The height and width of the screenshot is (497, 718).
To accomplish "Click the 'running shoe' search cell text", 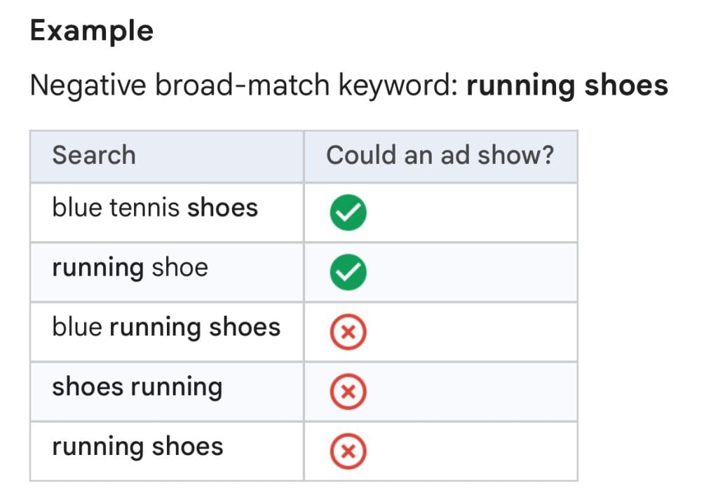I will pyautogui.click(x=130, y=267).
